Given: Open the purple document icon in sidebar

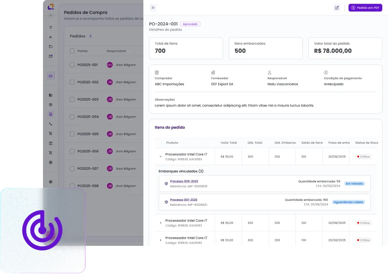Looking at the screenshot, I should click(x=51, y=114).
